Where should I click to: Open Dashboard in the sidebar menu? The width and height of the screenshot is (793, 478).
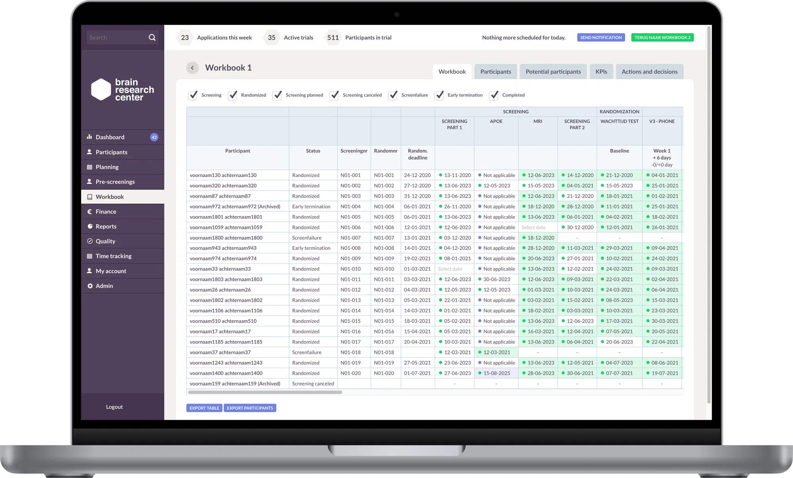[123, 137]
